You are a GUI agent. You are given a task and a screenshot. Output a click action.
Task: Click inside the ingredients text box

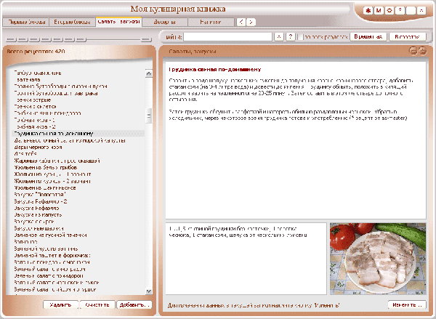[246, 259]
